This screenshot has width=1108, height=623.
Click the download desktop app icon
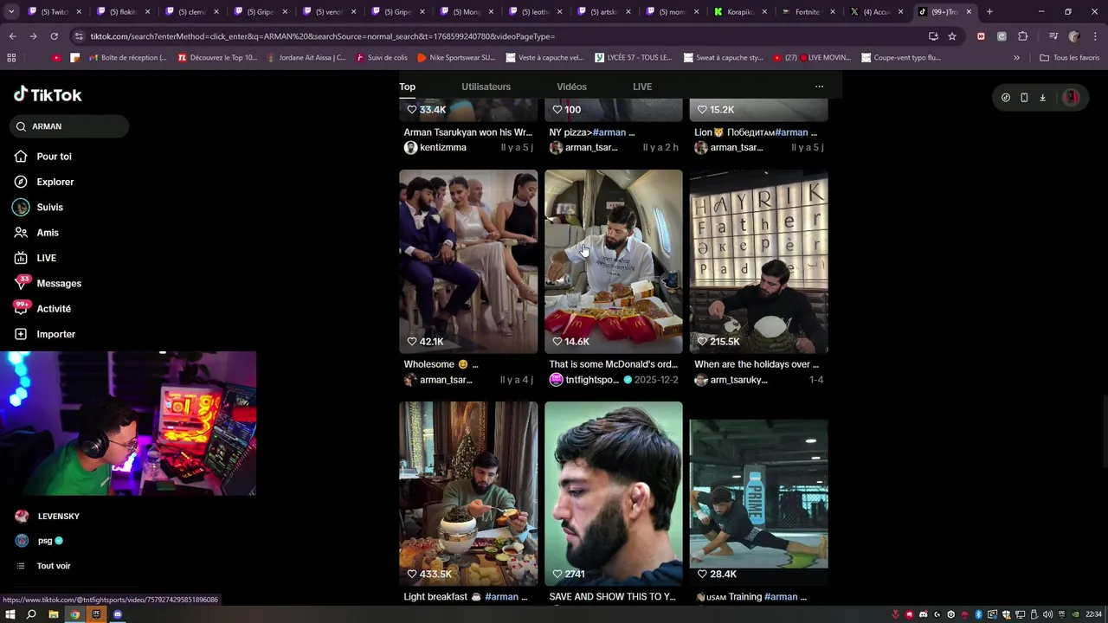point(1042,98)
